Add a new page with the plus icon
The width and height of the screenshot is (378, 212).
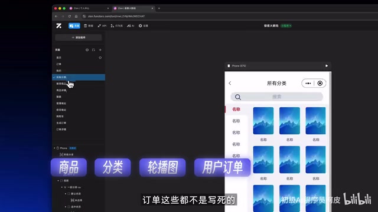(100, 50)
